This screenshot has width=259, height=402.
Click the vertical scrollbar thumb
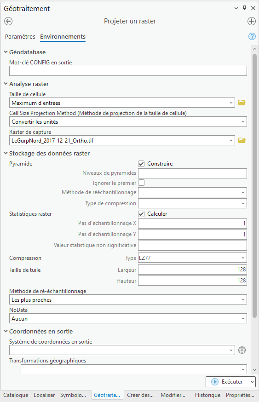(x=254, y=186)
